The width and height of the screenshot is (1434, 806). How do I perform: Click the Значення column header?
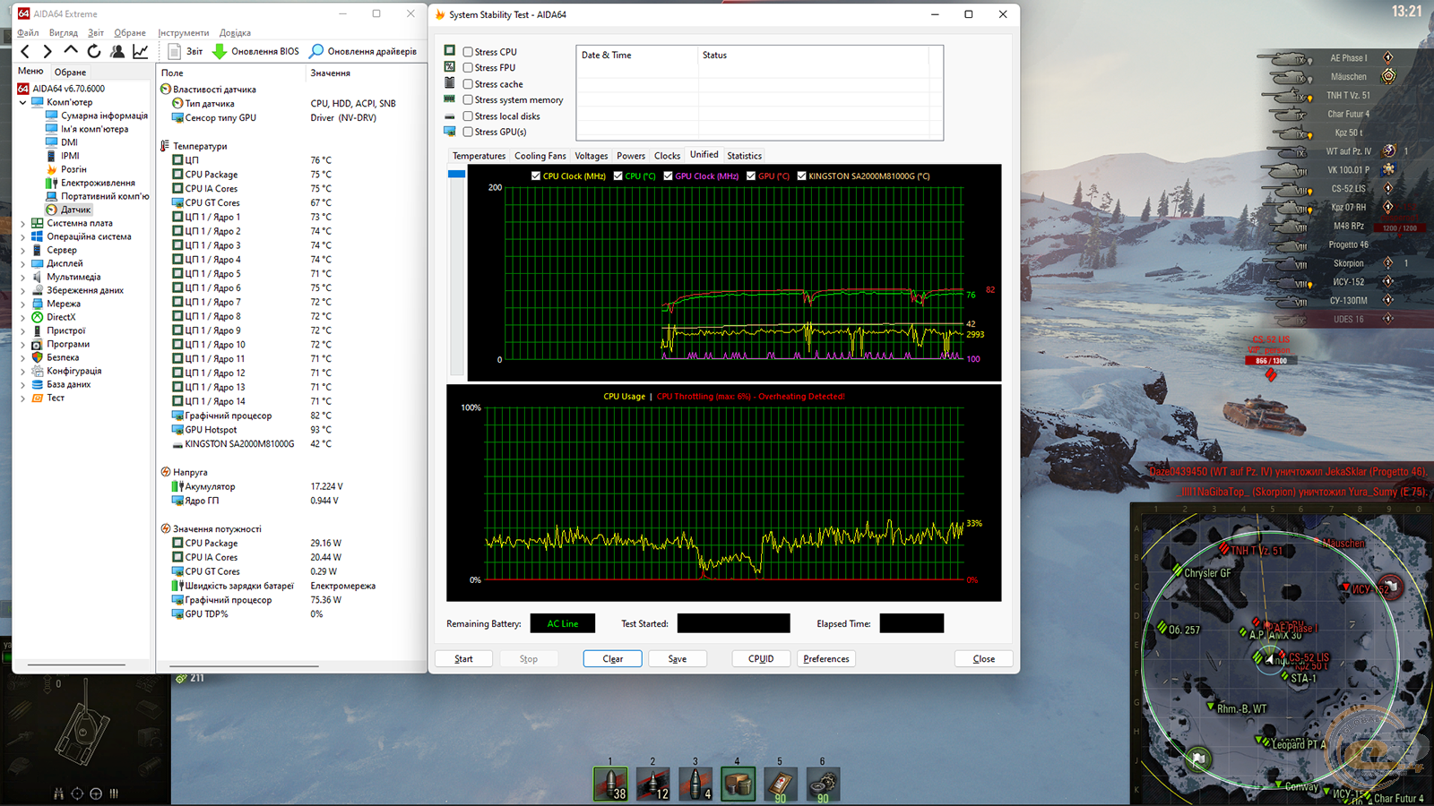click(x=330, y=73)
